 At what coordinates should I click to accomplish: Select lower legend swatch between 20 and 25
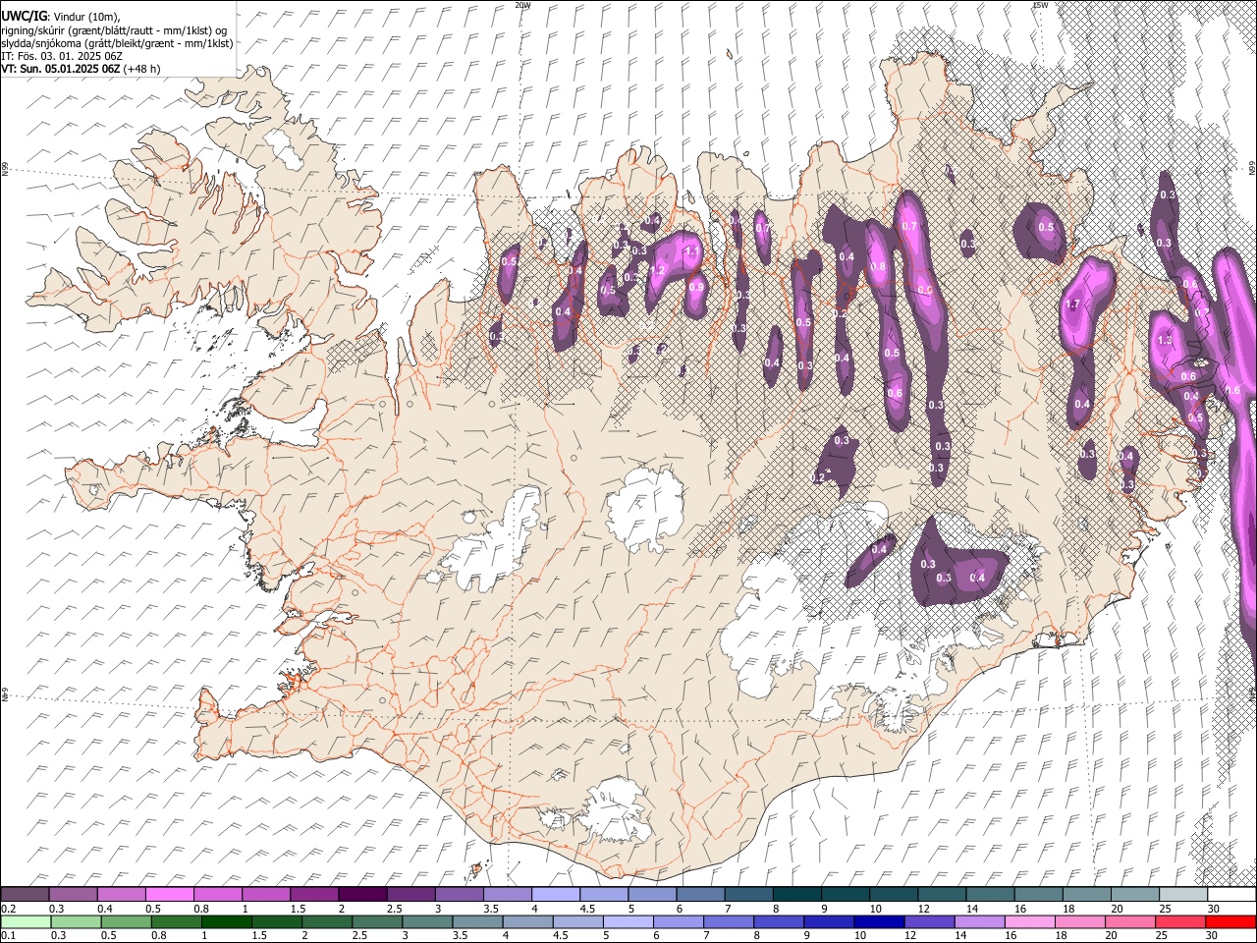1128,921
